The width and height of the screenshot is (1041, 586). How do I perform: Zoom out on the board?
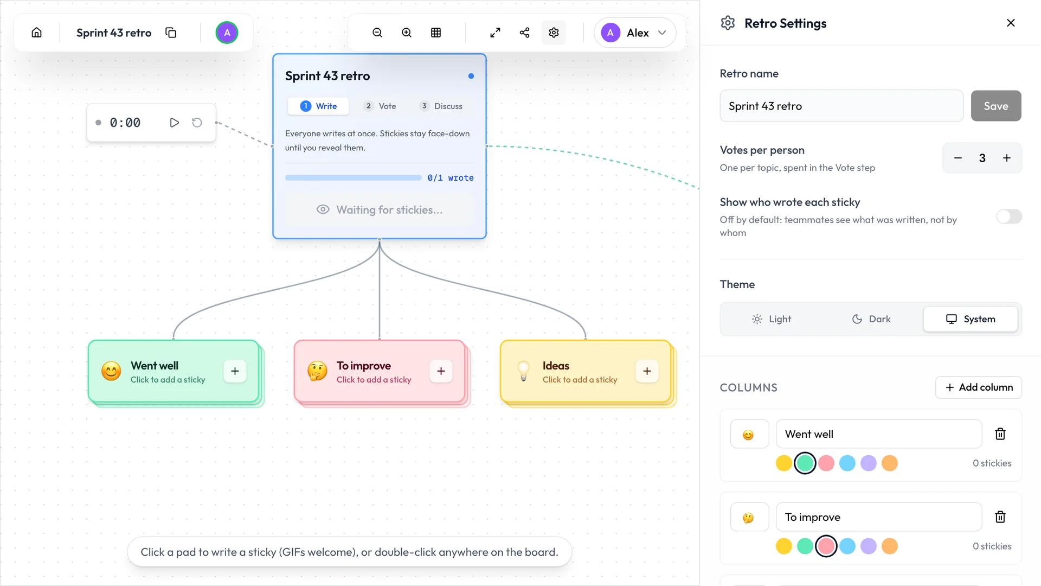click(377, 33)
